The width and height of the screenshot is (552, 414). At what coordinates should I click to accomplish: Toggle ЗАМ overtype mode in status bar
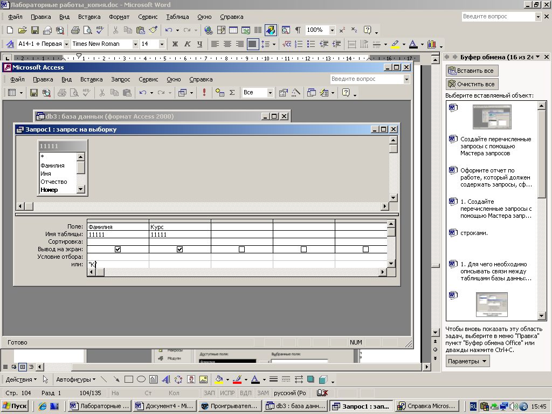[263, 393]
